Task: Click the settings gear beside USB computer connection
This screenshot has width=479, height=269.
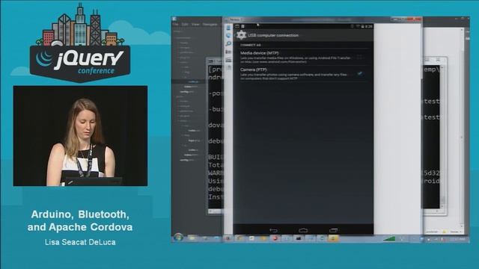Action: [x=241, y=35]
